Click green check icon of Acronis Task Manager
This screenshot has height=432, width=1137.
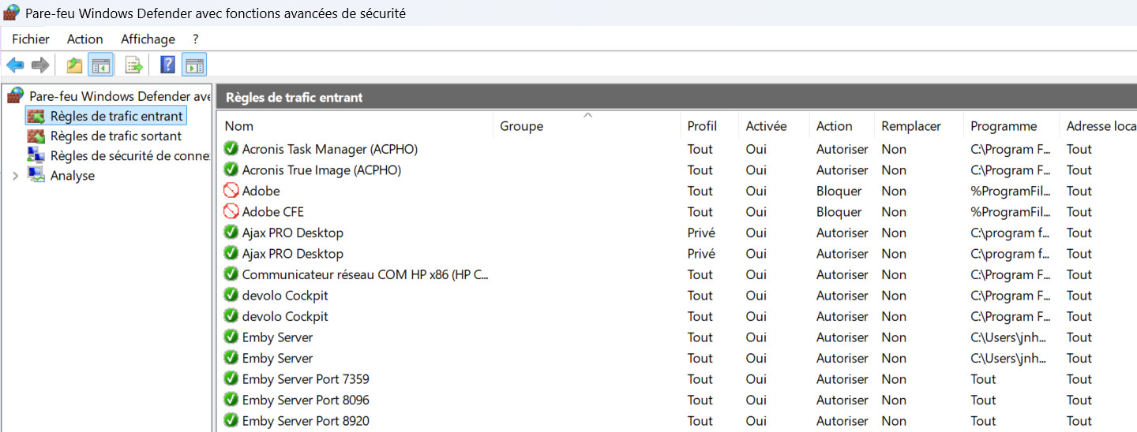click(231, 148)
